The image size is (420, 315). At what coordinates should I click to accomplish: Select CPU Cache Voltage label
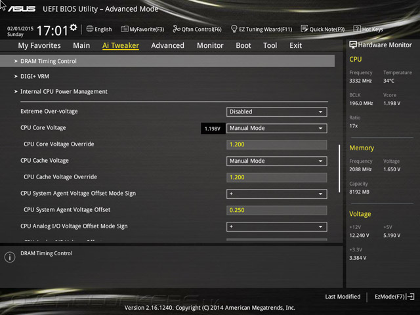point(45,160)
